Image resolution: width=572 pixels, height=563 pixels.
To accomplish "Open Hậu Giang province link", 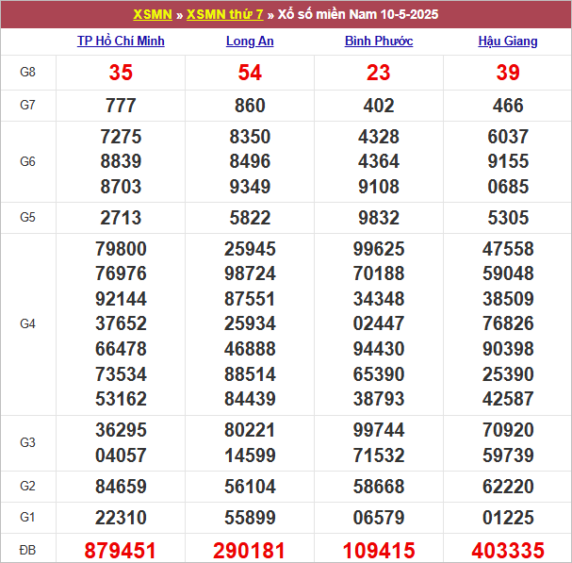I will [x=508, y=41].
